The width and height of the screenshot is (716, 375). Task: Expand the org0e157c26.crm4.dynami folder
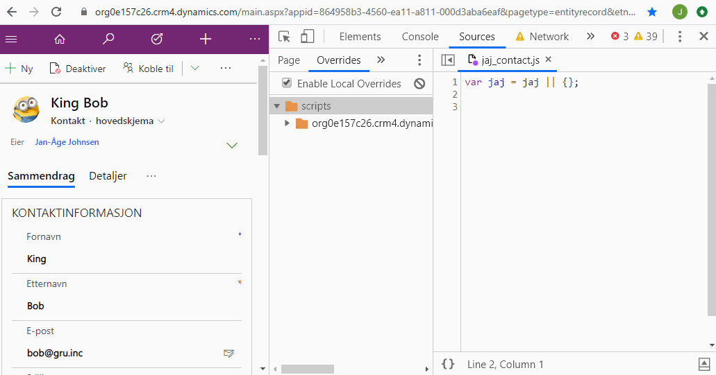click(x=287, y=123)
